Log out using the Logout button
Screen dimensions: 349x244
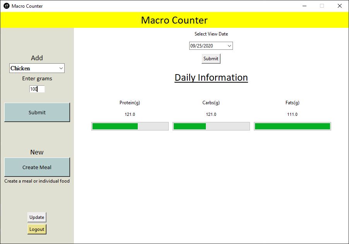pos(37,229)
